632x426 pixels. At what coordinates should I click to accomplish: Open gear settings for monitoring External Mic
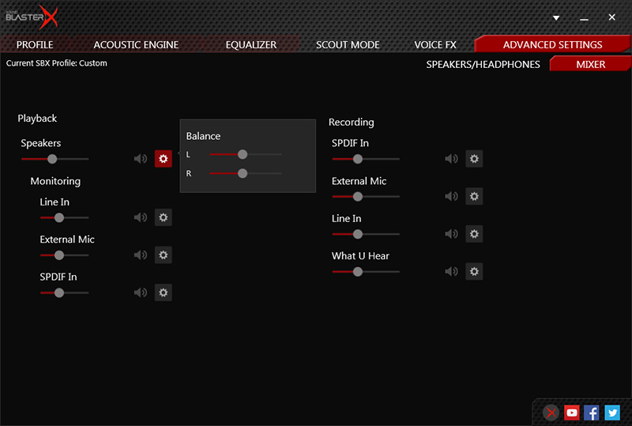pos(164,254)
